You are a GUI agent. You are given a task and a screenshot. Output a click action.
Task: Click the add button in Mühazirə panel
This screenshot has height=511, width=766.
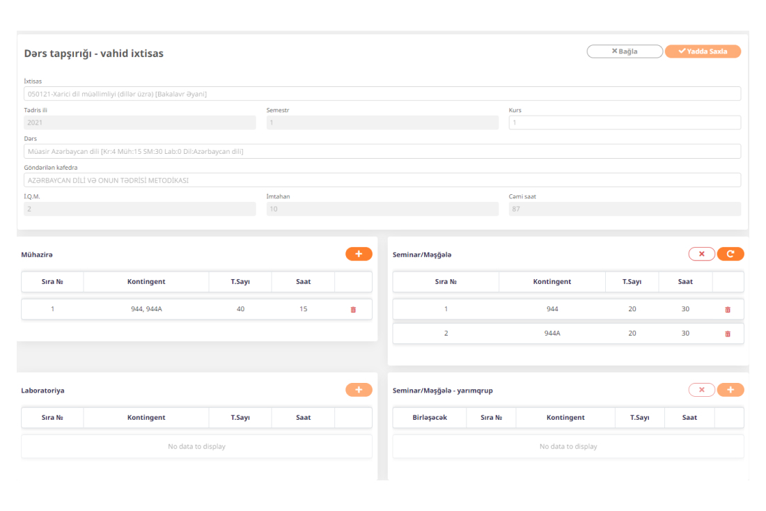point(359,254)
